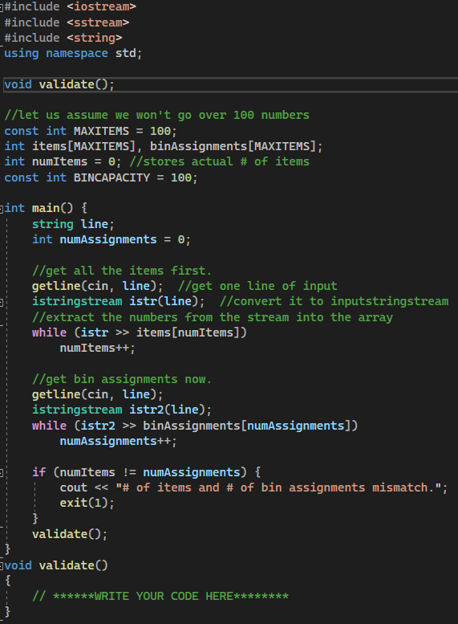Viewport: 458px width, 624px height.
Task: Click the '#include <sstream>' line
Action: coord(67,22)
